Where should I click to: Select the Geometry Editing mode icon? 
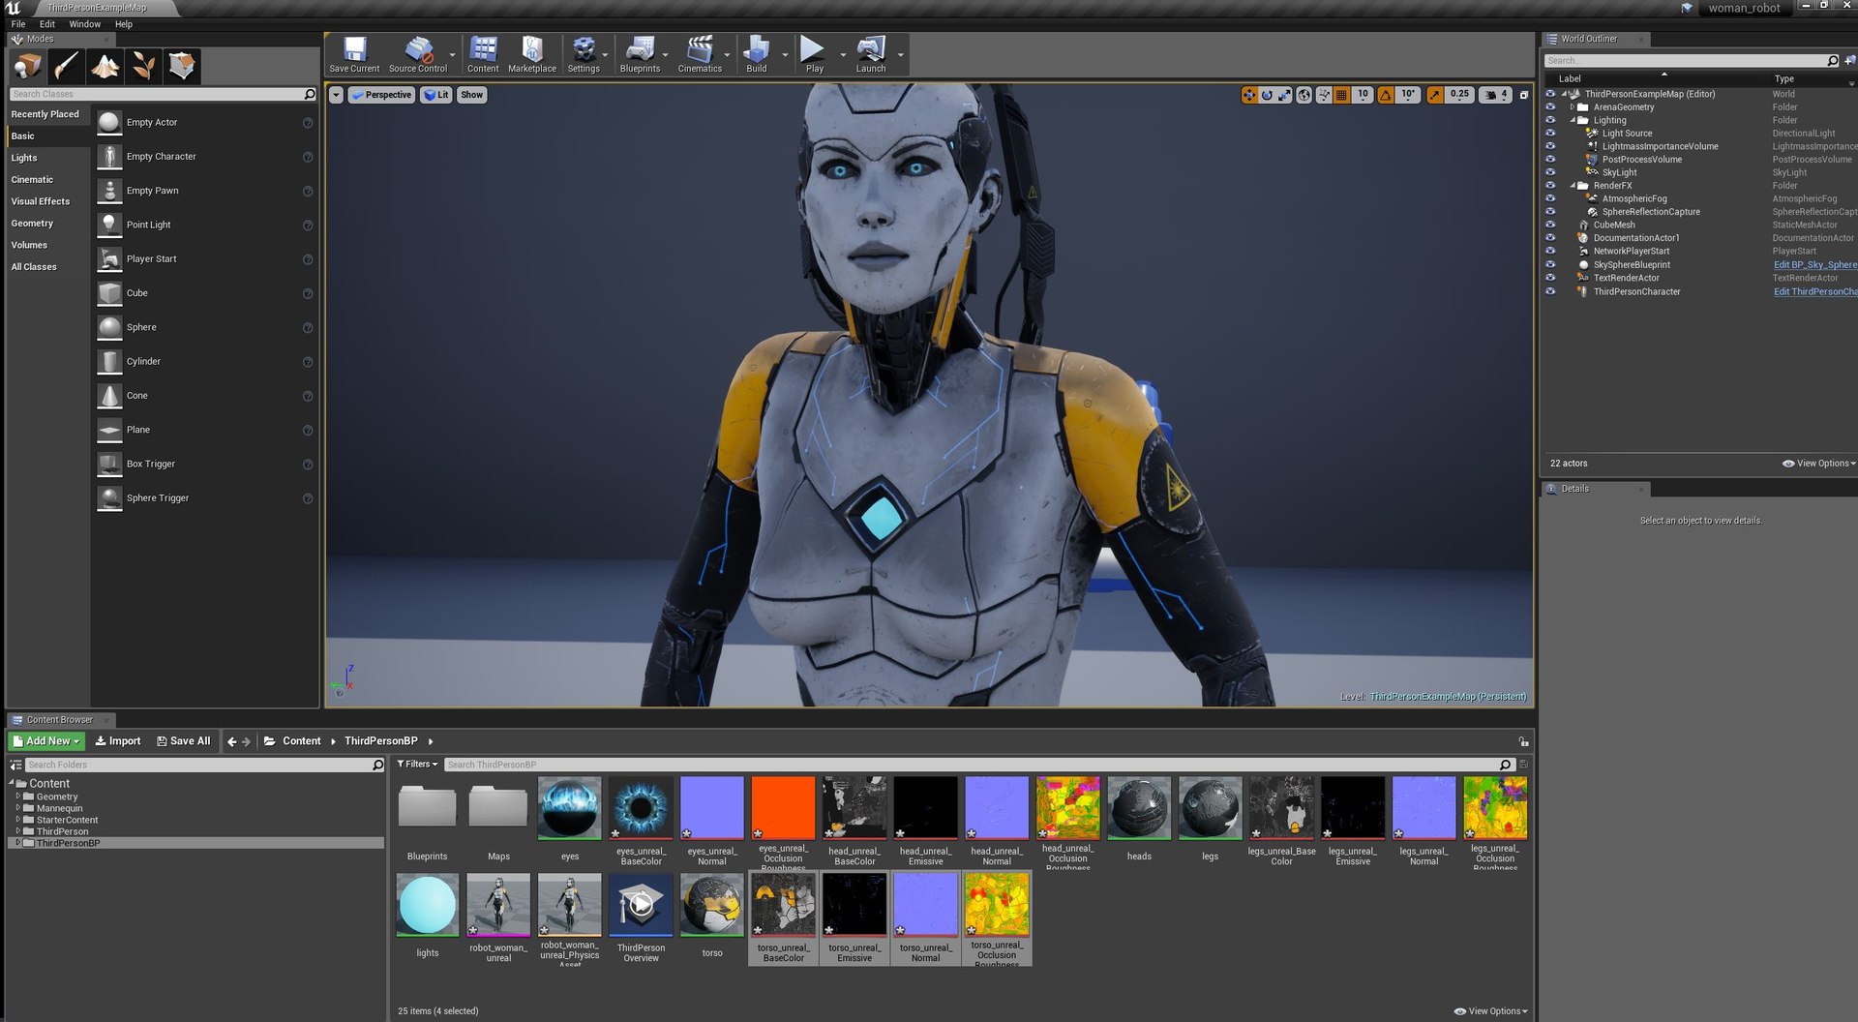[182, 66]
